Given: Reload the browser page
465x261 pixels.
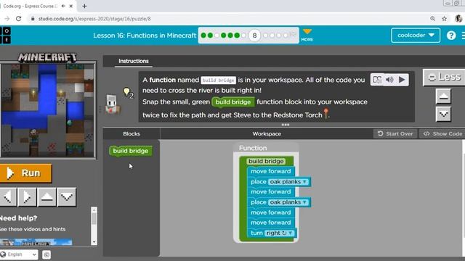Looking at the screenshot, I should coord(18,19).
